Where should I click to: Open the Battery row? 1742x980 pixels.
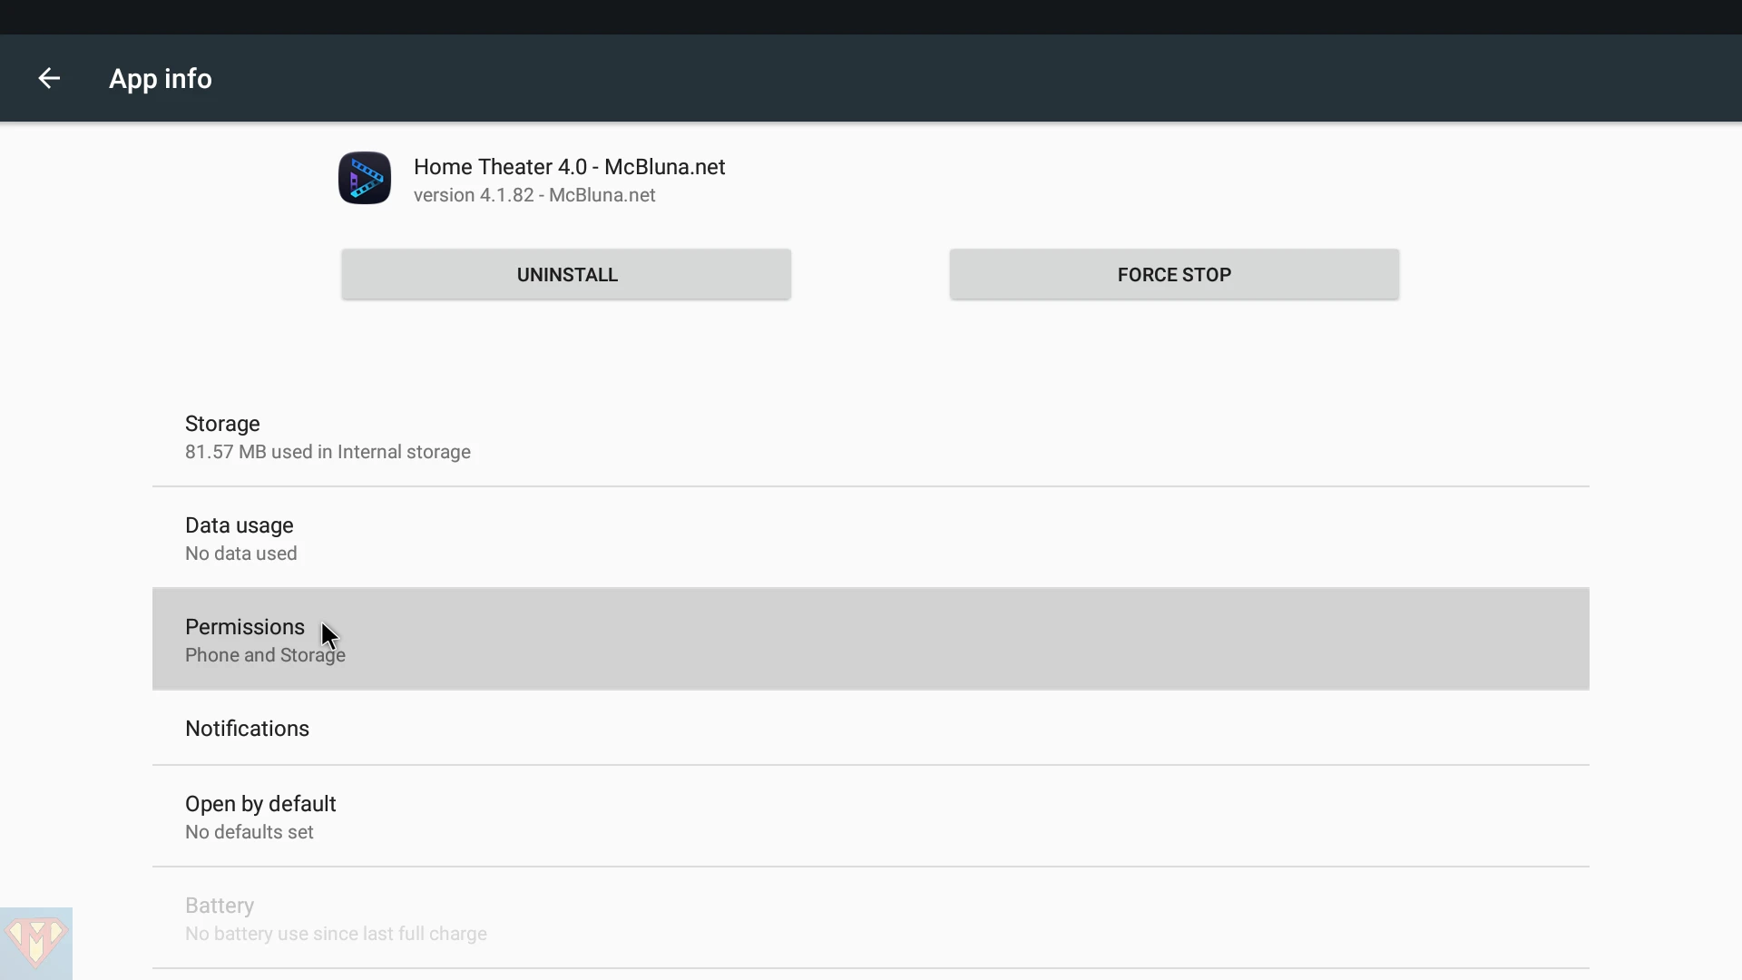click(871, 918)
